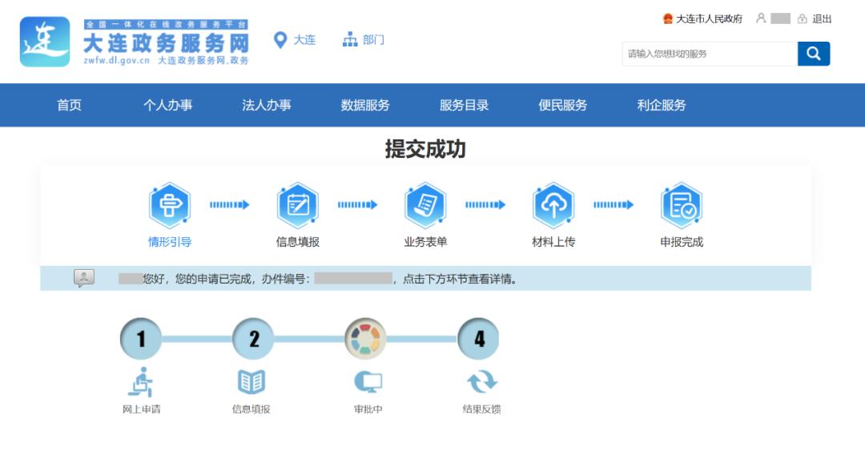Click the 信息填报 calendar-edit hexagon icon
This screenshot has height=455, width=865.
tap(298, 205)
